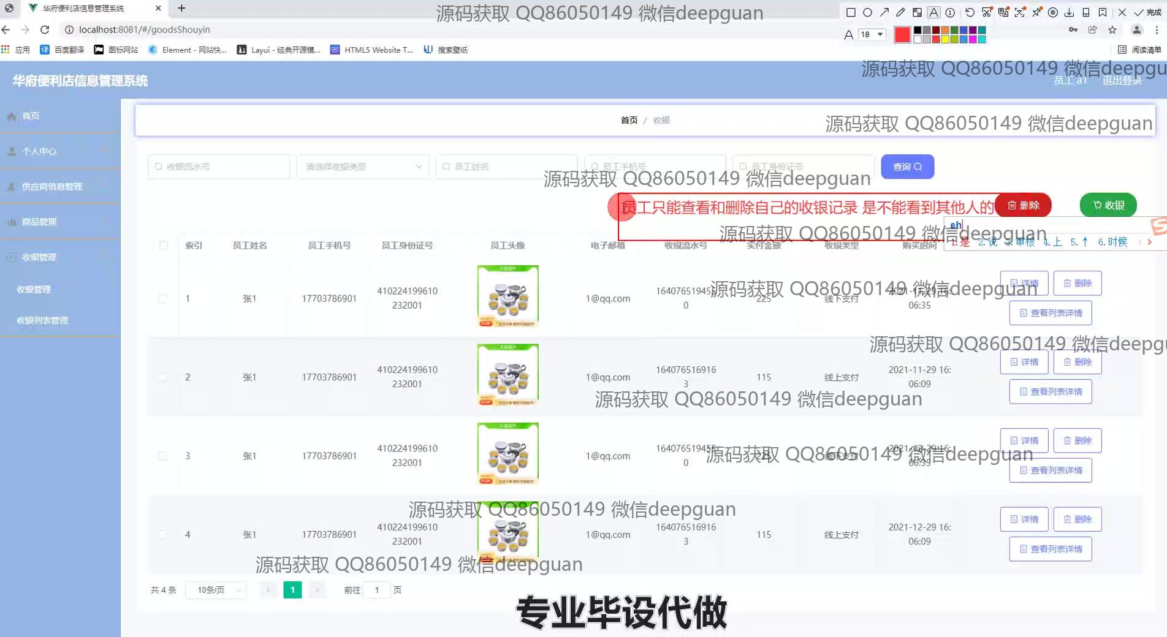Reload the page in browser
Image resolution: width=1167 pixels, height=637 pixels.
coord(45,29)
